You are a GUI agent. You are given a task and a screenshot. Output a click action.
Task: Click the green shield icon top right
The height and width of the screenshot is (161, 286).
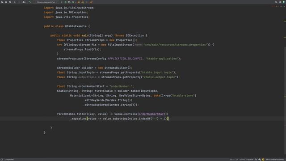tap(284, 2)
